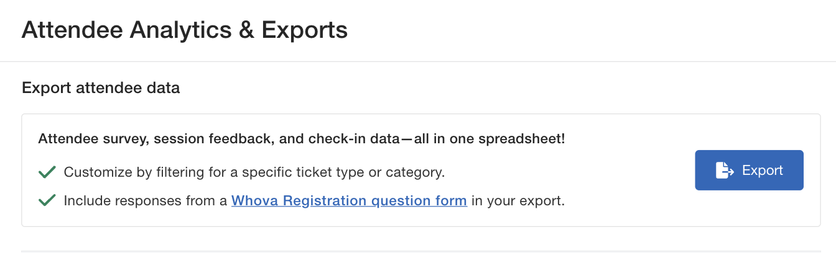This screenshot has height=258, width=836.
Task: Click the "Include responses from a" text
Action: click(x=146, y=201)
